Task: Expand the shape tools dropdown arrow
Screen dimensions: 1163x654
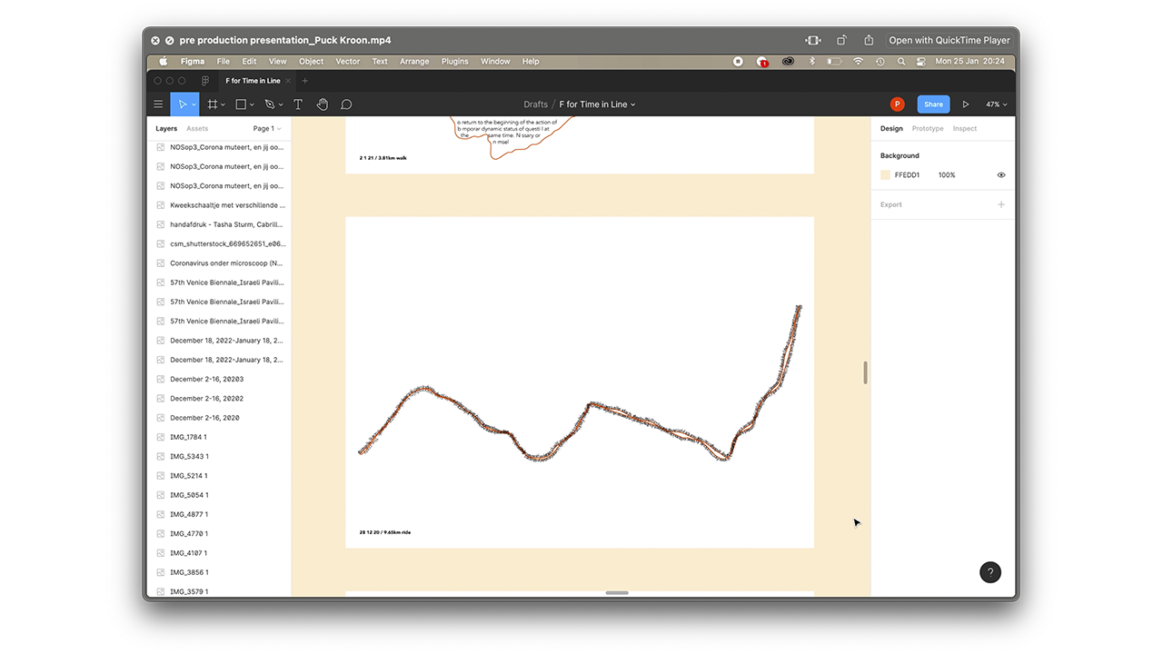Action: tap(252, 105)
